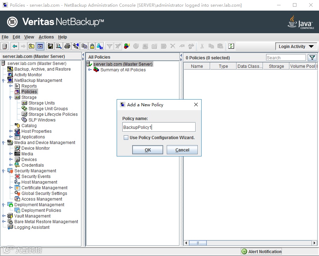Image resolution: width=319 pixels, height=256 pixels.
Task: Click the refresh icon in toolbar
Action: pos(231,46)
